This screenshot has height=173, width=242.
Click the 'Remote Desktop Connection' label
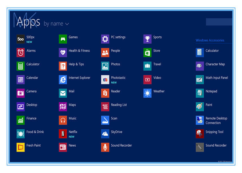pos(216,120)
